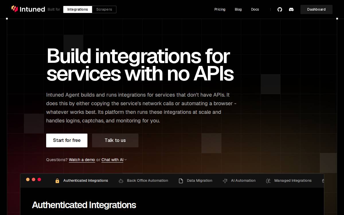This screenshot has height=215, width=344.
Task: Open the Pricing page
Action: (220, 9)
